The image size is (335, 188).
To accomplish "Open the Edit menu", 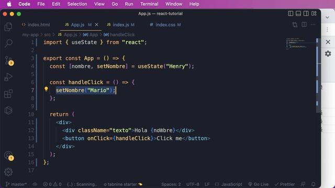I will (x=56, y=4).
